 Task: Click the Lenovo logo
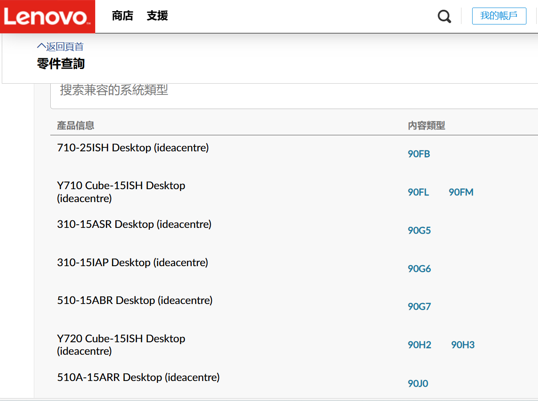(x=47, y=16)
